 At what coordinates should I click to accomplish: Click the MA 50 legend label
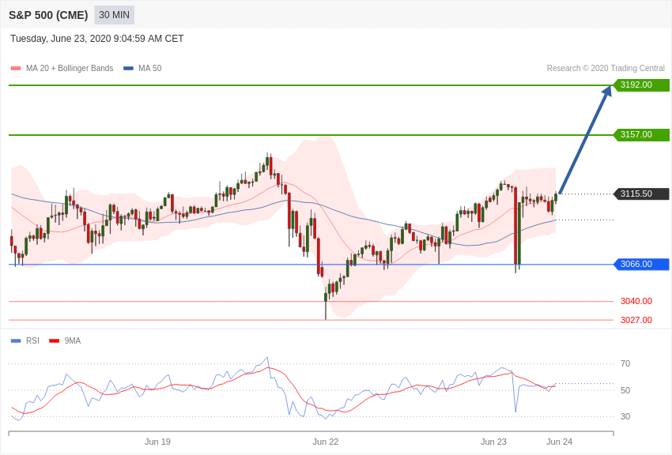pyautogui.click(x=150, y=68)
